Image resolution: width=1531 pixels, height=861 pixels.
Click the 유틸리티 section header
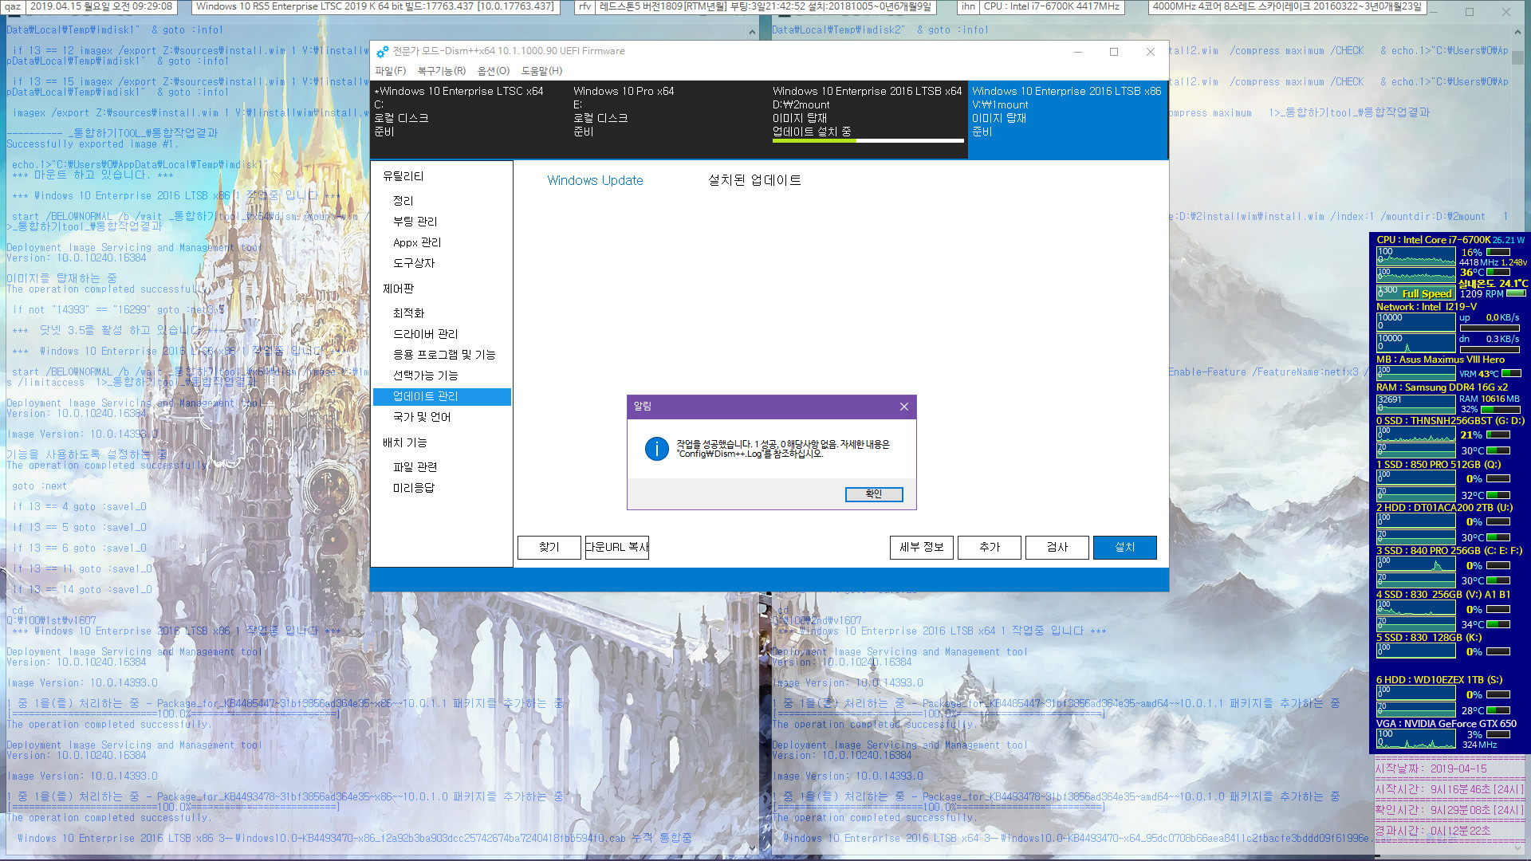tap(403, 176)
